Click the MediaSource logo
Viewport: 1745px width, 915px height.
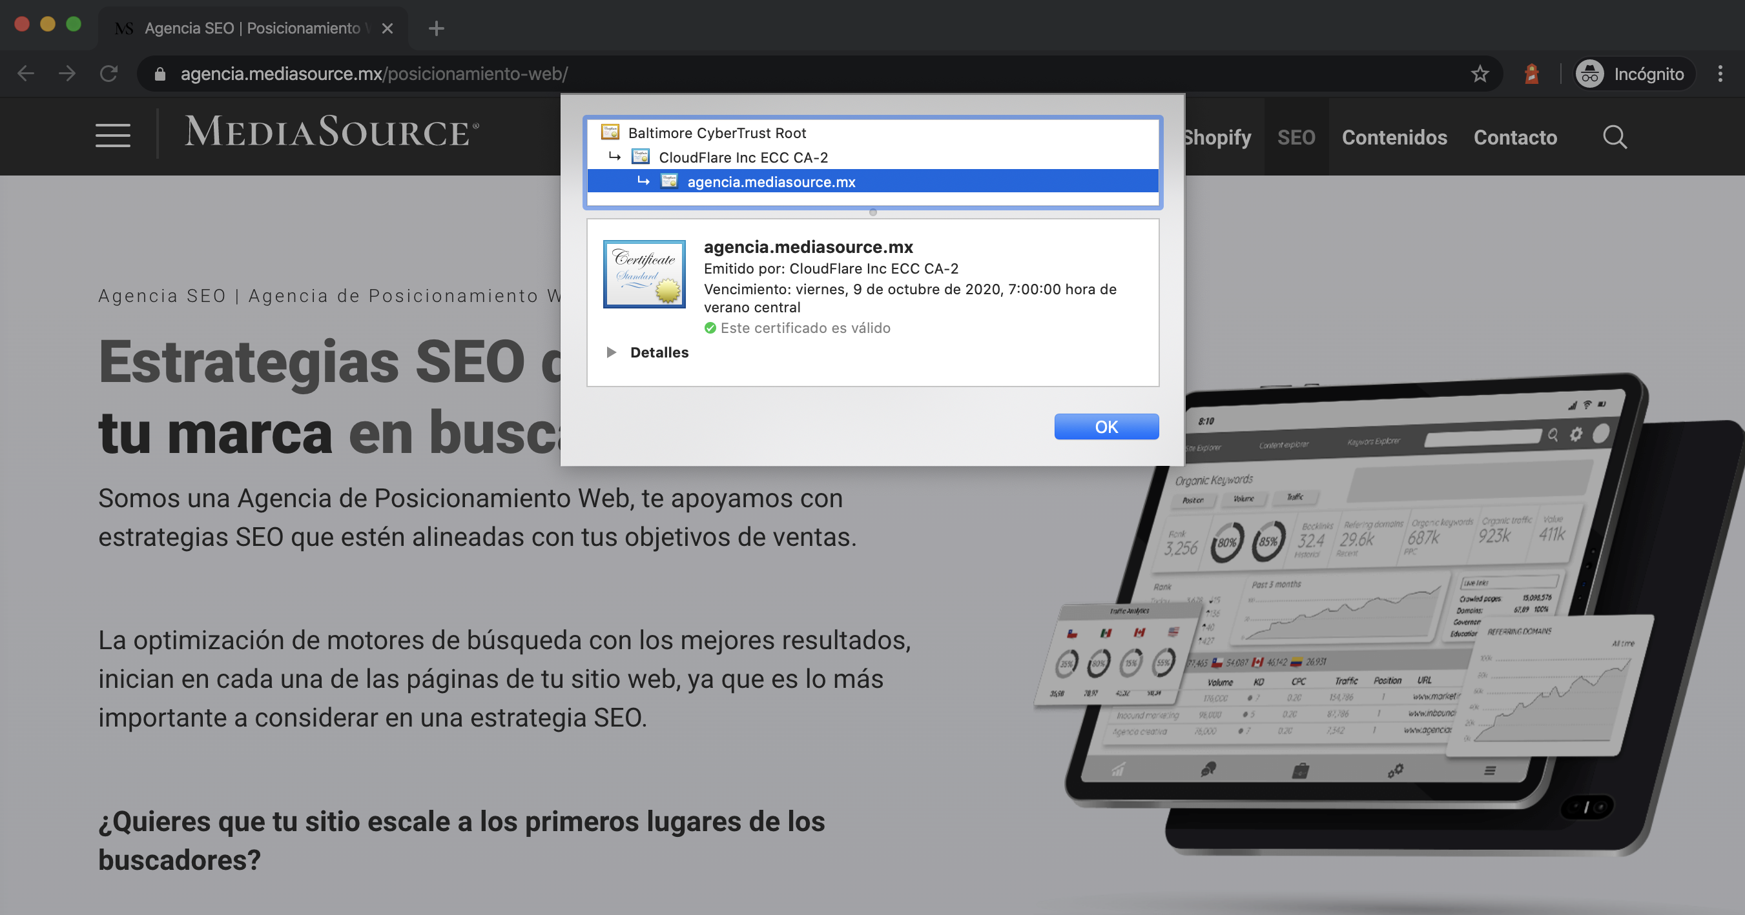point(332,131)
